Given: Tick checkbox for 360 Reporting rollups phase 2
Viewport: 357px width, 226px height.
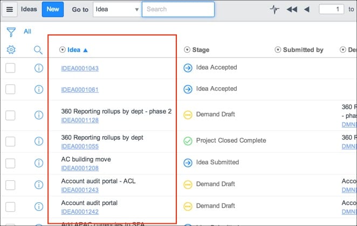Looking at the screenshot, I should (10, 115).
